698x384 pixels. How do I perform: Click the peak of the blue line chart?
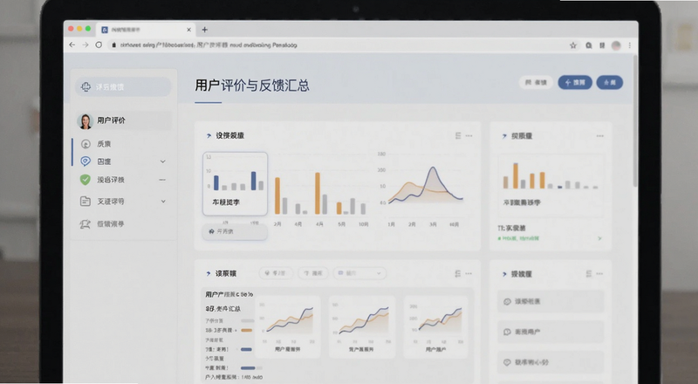tap(433, 168)
